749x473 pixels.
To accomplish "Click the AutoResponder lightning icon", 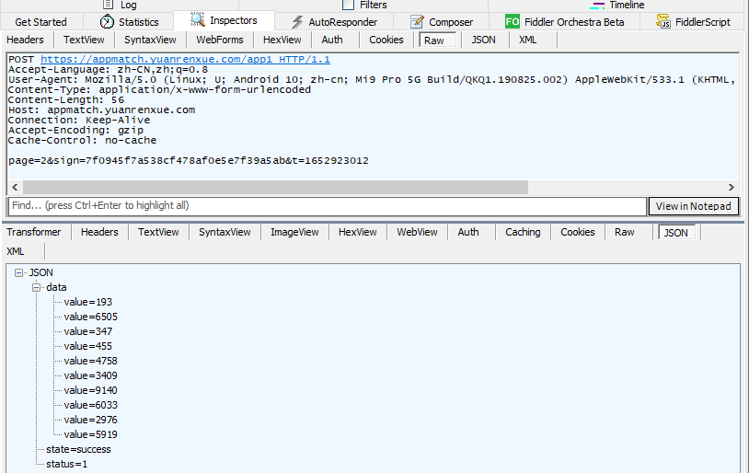I will point(297,22).
